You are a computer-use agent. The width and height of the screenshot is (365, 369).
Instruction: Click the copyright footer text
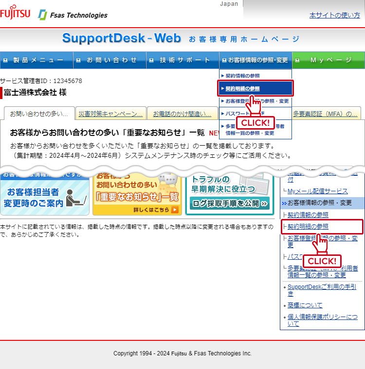[x=182, y=353]
